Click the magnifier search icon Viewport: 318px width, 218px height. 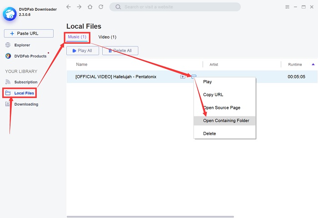[x=118, y=7]
